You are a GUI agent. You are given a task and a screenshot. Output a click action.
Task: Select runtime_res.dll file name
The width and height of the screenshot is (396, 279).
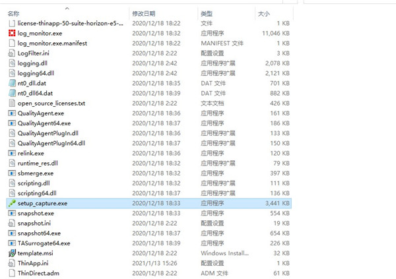38,164
